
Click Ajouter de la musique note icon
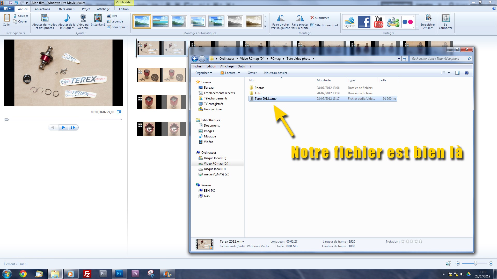pos(67,18)
